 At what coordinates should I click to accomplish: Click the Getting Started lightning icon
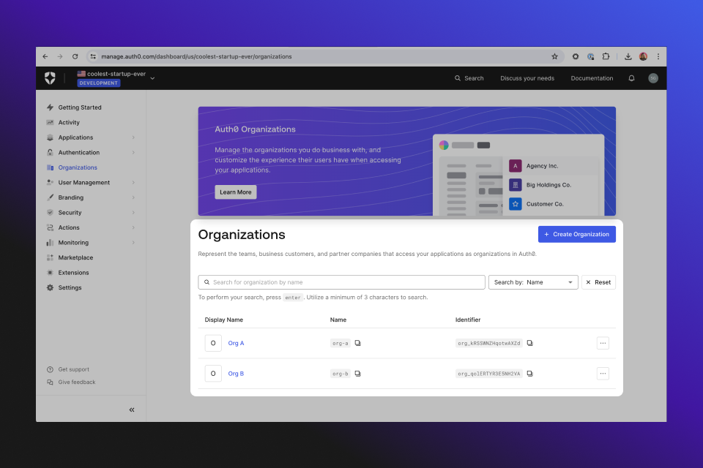click(x=51, y=107)
